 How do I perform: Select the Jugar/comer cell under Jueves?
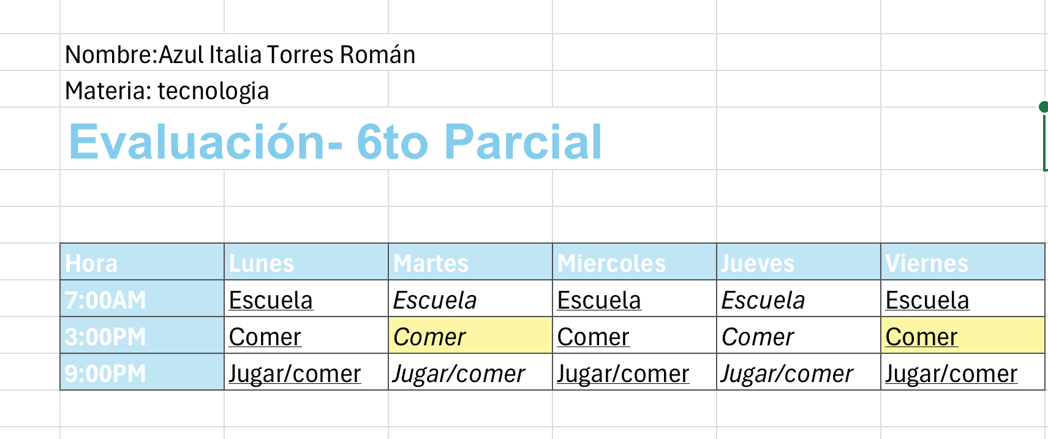pos(799,373)
